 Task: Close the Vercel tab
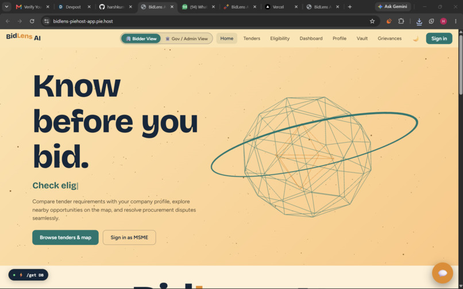pyautogui.click(x=296, y=7)
